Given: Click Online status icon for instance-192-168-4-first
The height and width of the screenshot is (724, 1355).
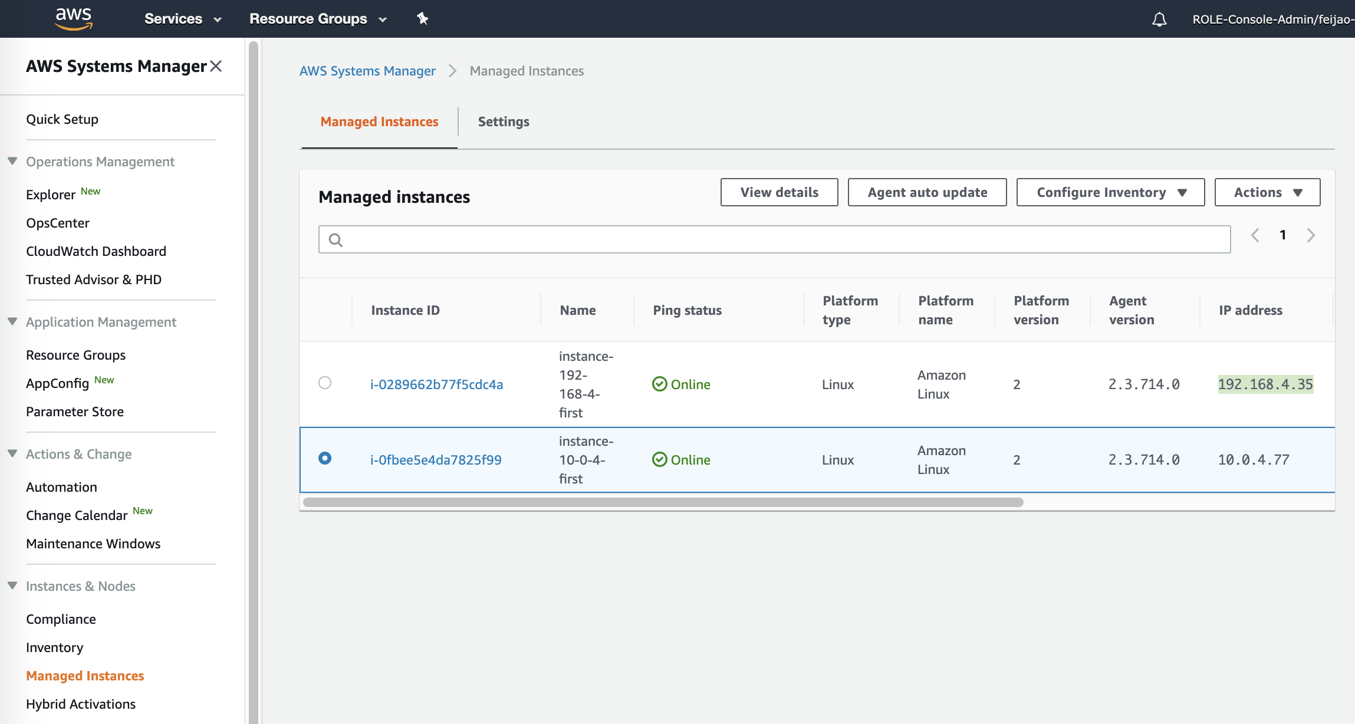Looking at the screenshot, I should click(x=659, y=384).
